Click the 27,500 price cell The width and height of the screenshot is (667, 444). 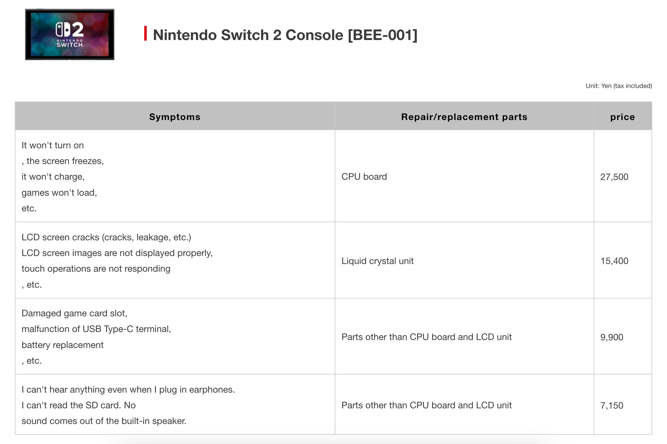point(623,176)
